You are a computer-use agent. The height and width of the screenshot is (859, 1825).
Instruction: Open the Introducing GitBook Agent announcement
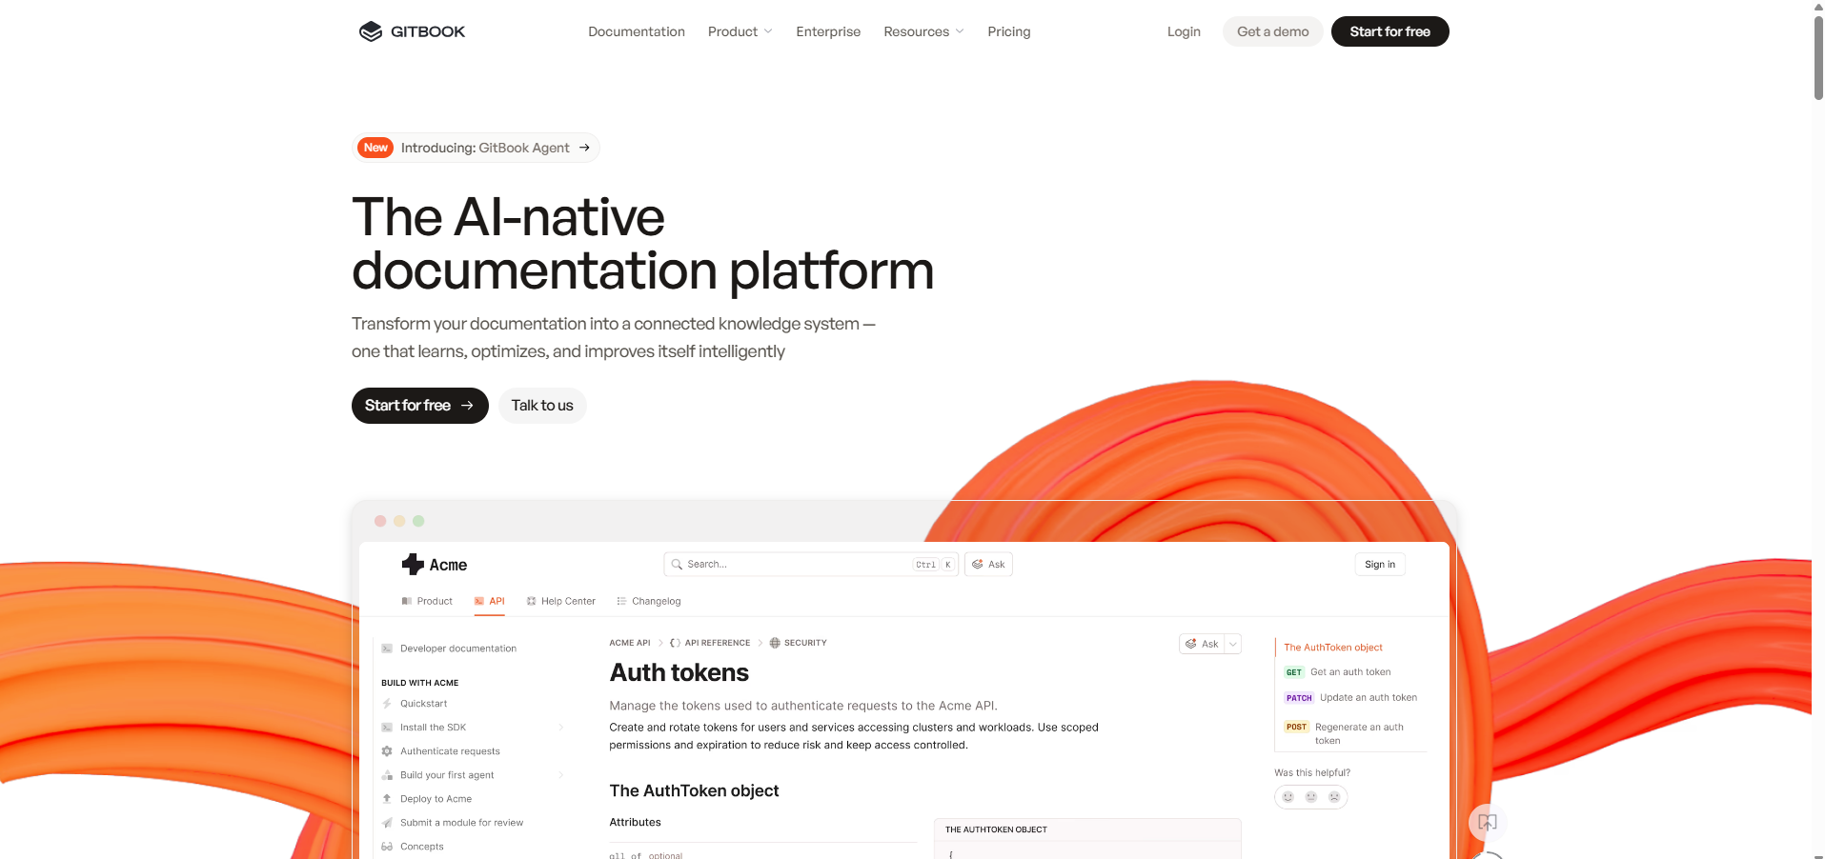pyautogui.click(x=476, y=148)
